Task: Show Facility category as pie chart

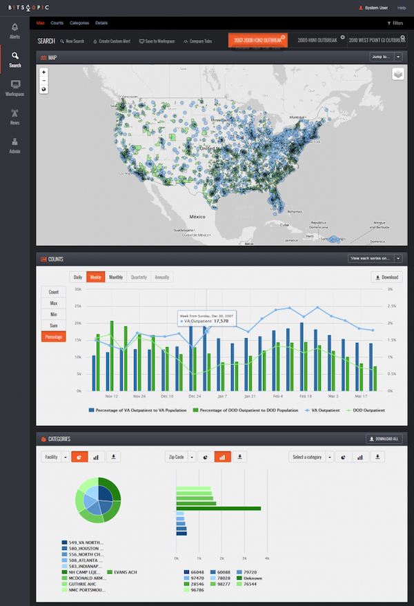Action: coord(79,457)
